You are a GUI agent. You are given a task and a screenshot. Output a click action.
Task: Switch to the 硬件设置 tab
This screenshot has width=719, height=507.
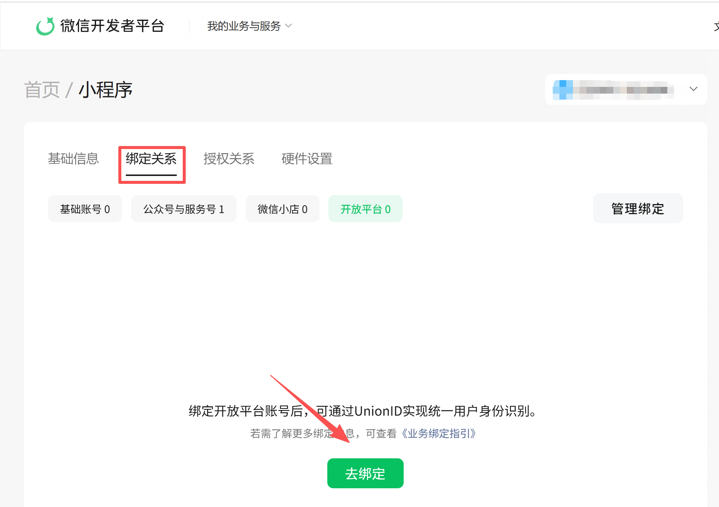(307, 159)
